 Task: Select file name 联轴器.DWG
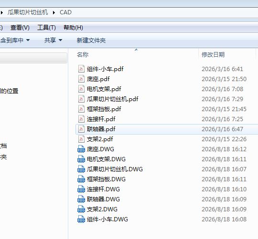point(103,199)
